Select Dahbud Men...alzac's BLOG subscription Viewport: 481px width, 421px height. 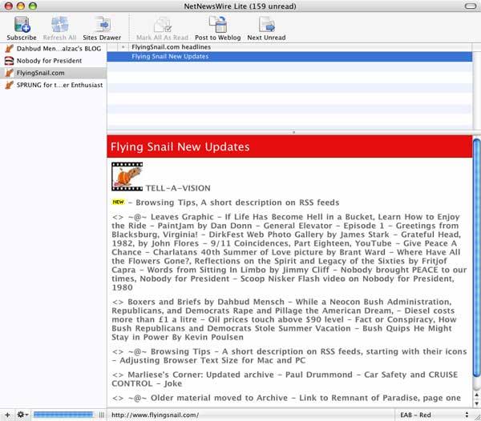53,48
